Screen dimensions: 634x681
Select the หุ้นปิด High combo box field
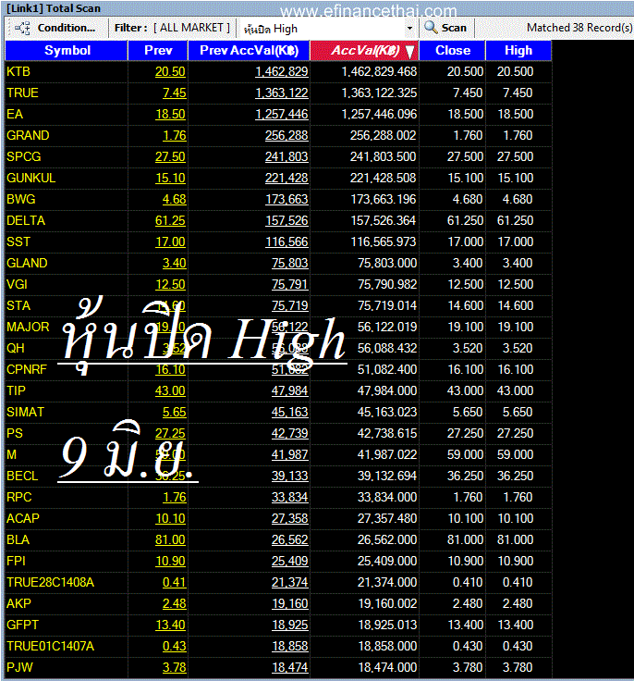pyautogui.click(x=328, y=29)
